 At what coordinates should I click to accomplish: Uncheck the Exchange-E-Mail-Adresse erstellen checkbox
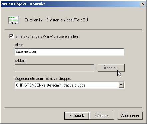tap(11, 36)
